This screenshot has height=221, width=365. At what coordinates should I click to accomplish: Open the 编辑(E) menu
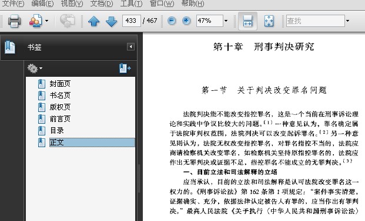[42, 4]
